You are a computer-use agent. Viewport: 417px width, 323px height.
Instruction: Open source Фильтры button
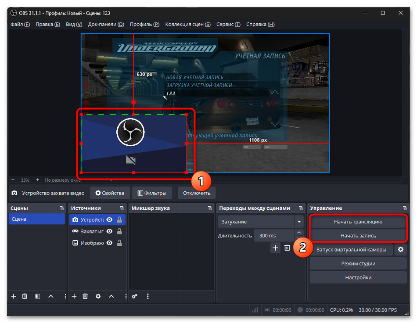[152, 193]
